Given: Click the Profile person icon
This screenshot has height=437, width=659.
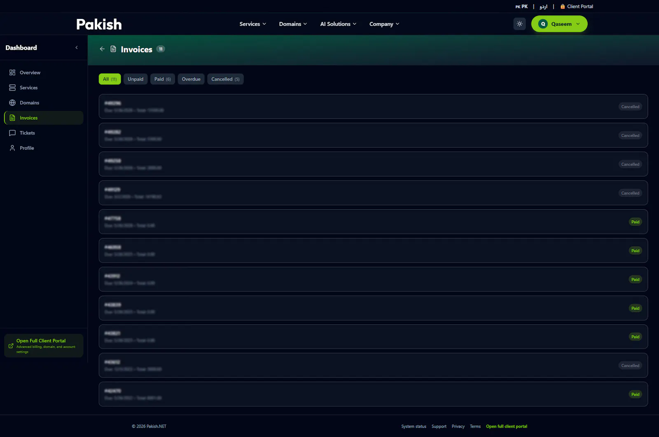Looking at the screenshot, I should 12,148.
